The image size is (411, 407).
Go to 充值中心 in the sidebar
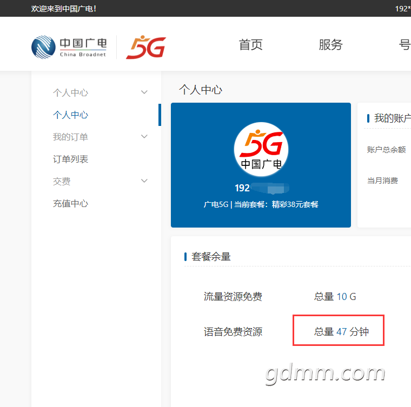pyautogui.click(x=70, y=203)
